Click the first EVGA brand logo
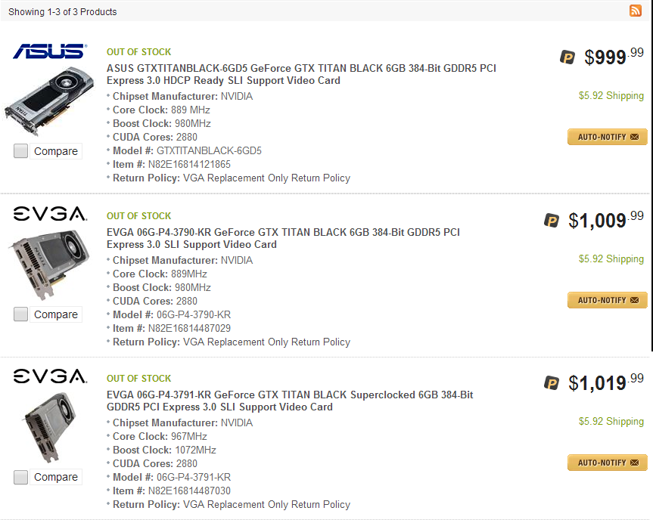 (x=50, y=215)
